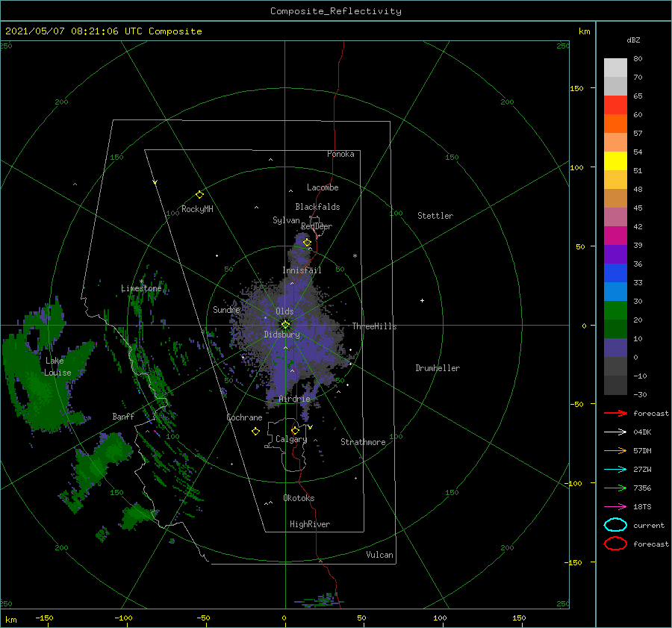
Task: Click the Okotoks label
Action: 299,497
